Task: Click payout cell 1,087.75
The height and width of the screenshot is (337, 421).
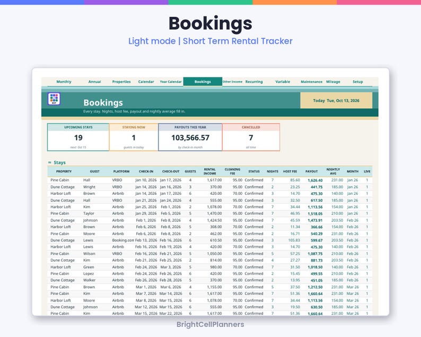Action: click(x=315, y=254)
